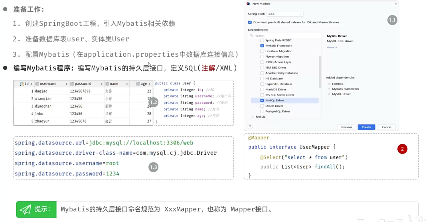Select table cell 'diaochan'
Viewport: 426px width, 222px height.
43,106
